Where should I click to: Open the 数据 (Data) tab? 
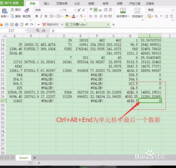[91, 4]
